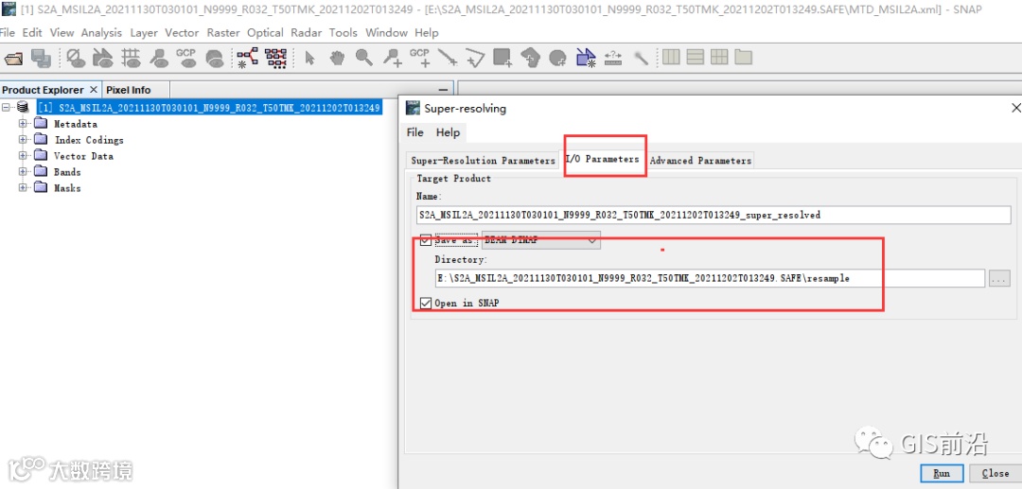Select the arrow selection tool
1022x489 pixels.
click(310, 59)
